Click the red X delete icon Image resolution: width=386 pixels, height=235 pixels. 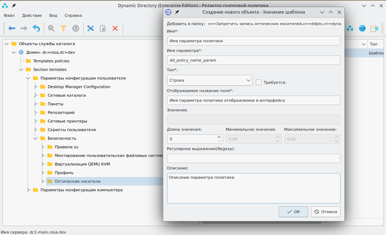(x=115, y=28)
